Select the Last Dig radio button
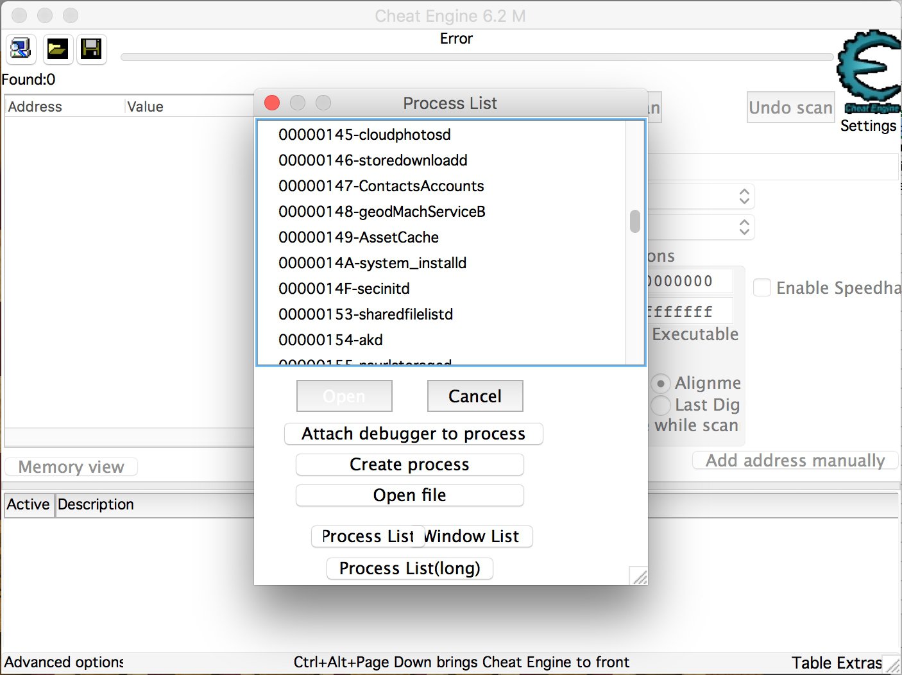This screenshot has height=675, width=902. coord(660,406)
